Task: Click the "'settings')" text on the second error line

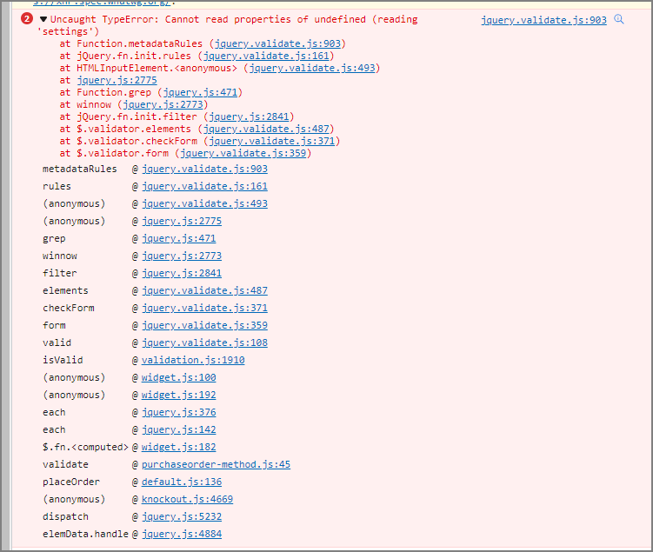Action: point(69,31)
